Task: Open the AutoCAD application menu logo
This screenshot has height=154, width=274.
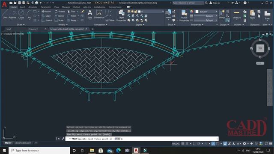Action: (x=4, y=4)
